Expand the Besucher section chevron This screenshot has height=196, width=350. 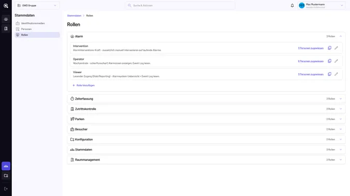(x=341, y=129)
